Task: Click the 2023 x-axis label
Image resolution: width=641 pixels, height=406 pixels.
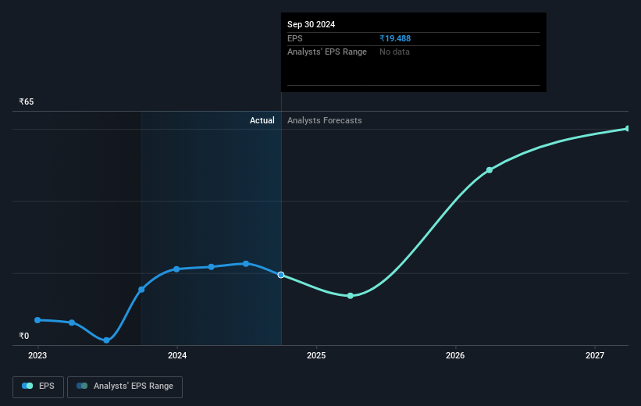Action: click(37, 356)
